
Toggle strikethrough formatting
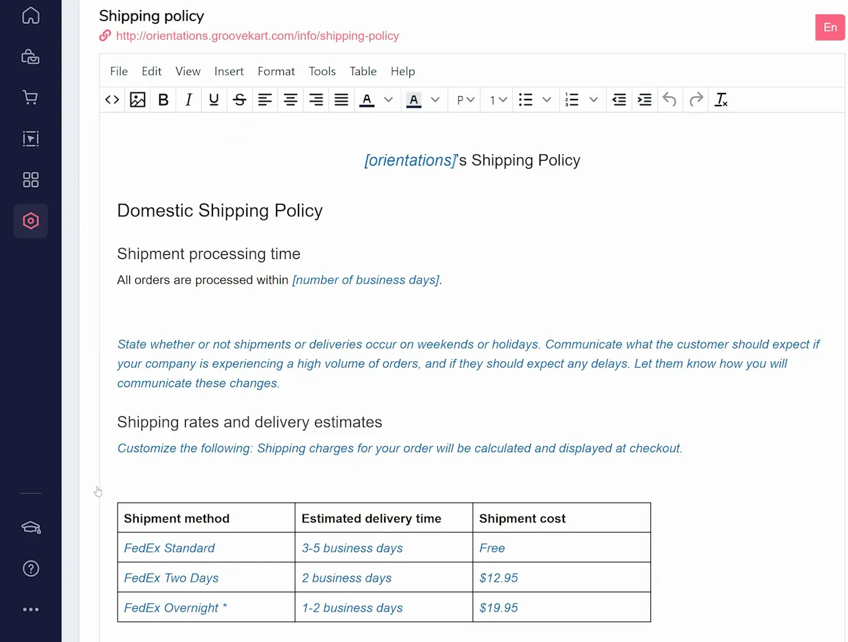click(240, 100)
